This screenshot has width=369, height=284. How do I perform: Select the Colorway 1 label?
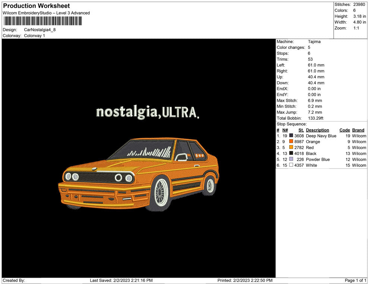[34, 36]
